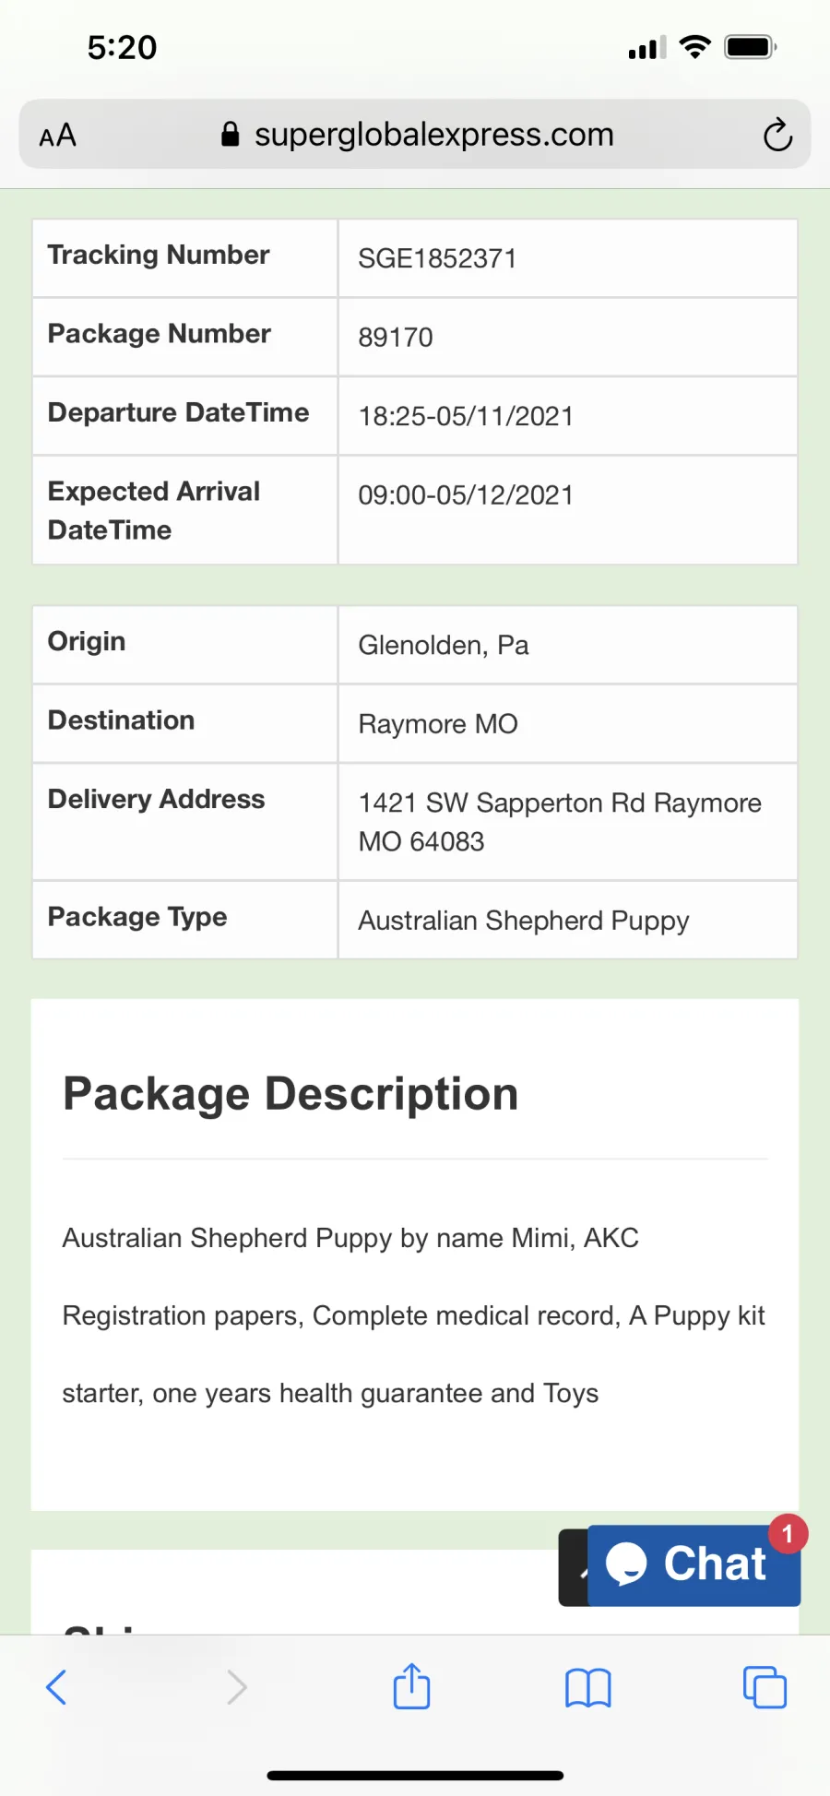Tap the chat notification badge
This screenshot has height=1796, width=830.
click(788, 1534)
